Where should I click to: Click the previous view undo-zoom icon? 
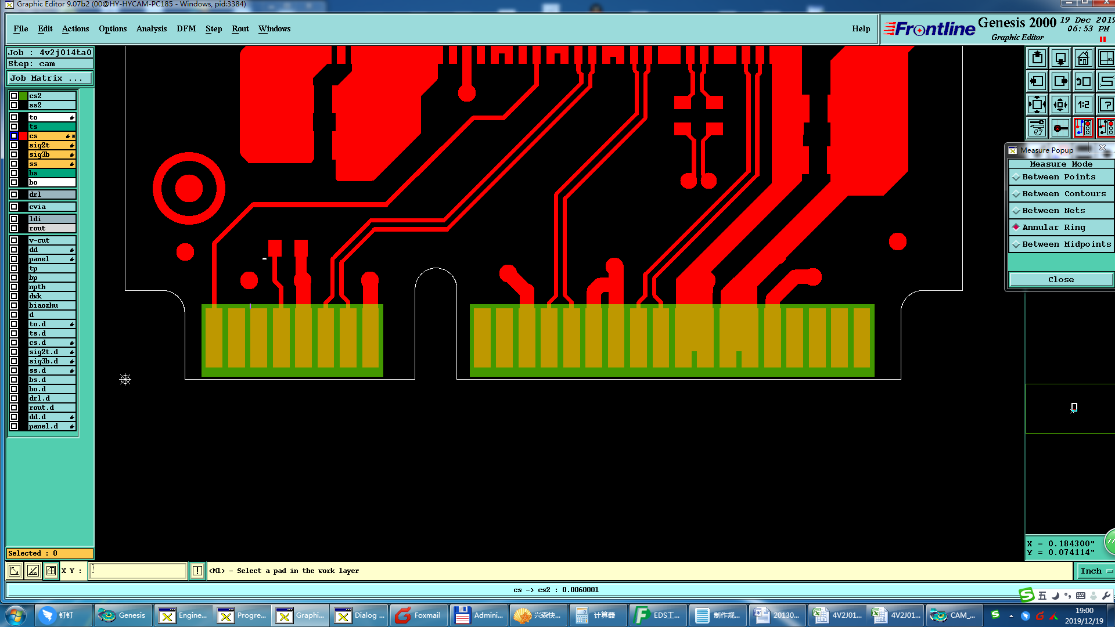tap(1084, 81)
